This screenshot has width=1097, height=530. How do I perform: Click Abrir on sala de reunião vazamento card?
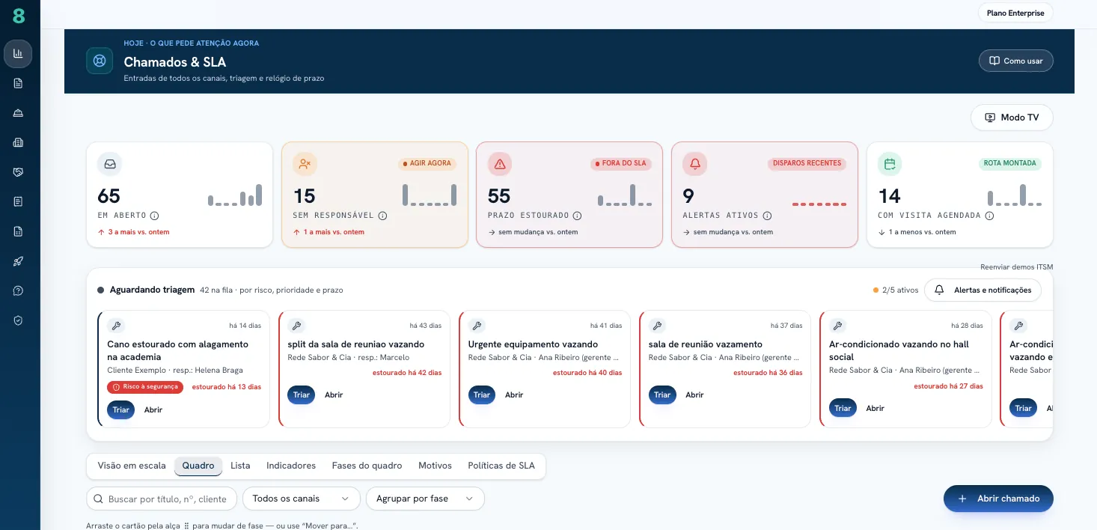tap(694, 395)
